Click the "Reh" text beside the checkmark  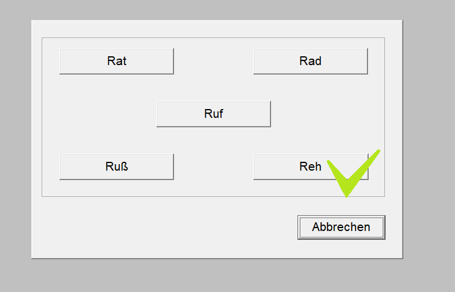click(310, 167)
